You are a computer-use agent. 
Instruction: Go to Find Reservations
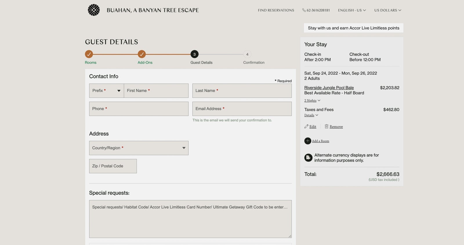click(x=276, y=10)
